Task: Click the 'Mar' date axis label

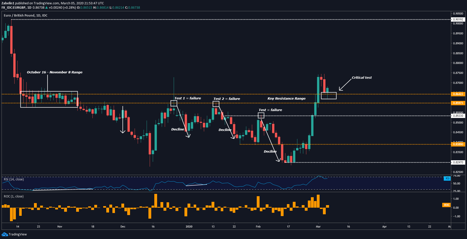Action: [318, 227]
